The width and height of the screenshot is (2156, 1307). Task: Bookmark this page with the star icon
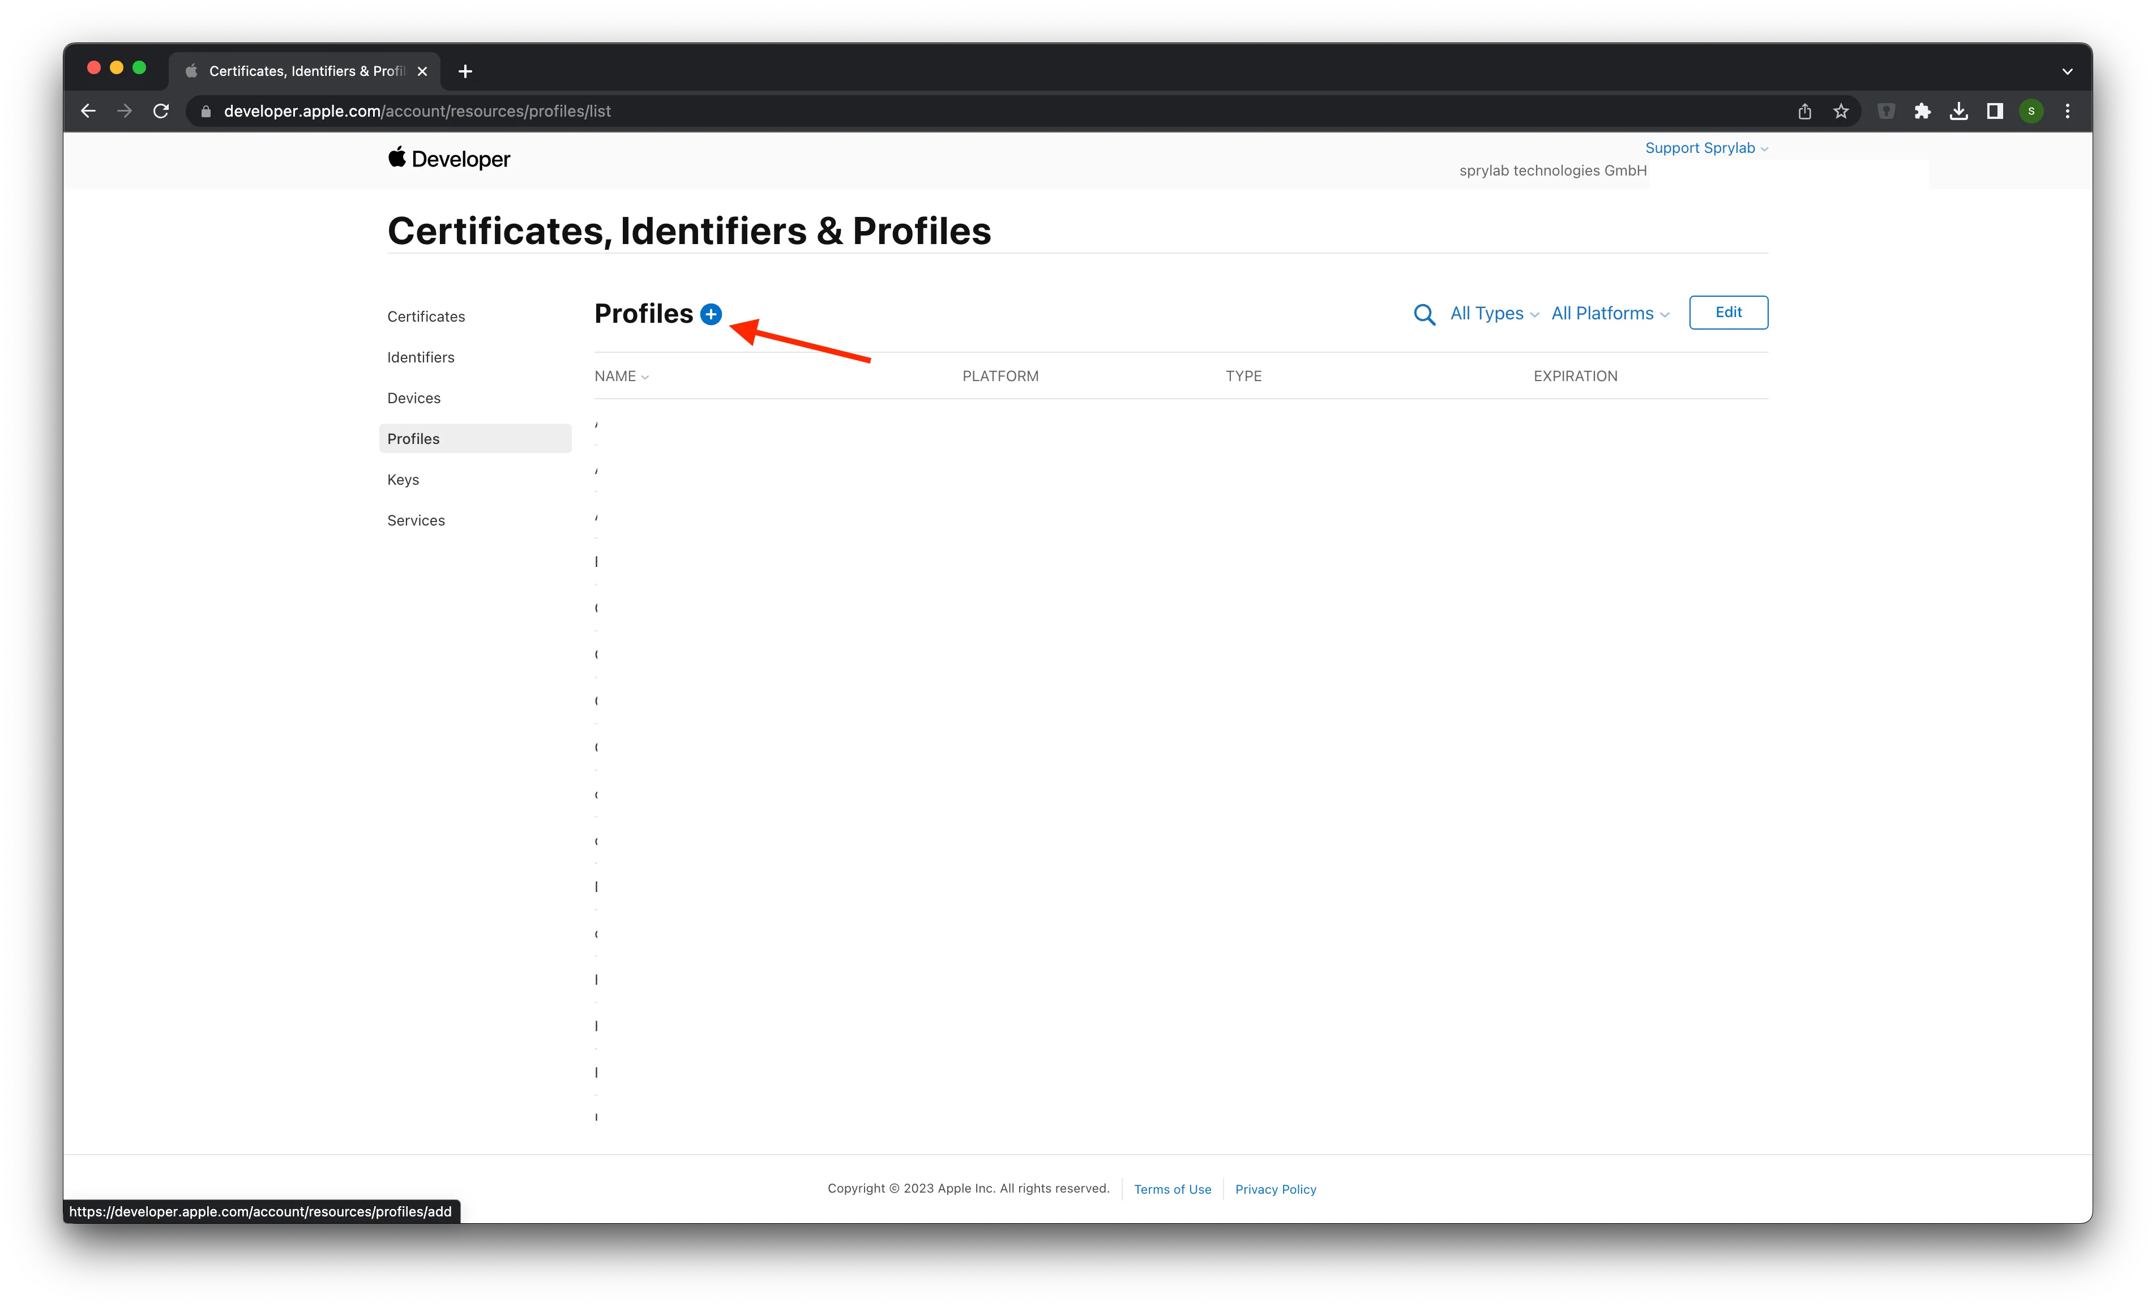[1841, 111]
